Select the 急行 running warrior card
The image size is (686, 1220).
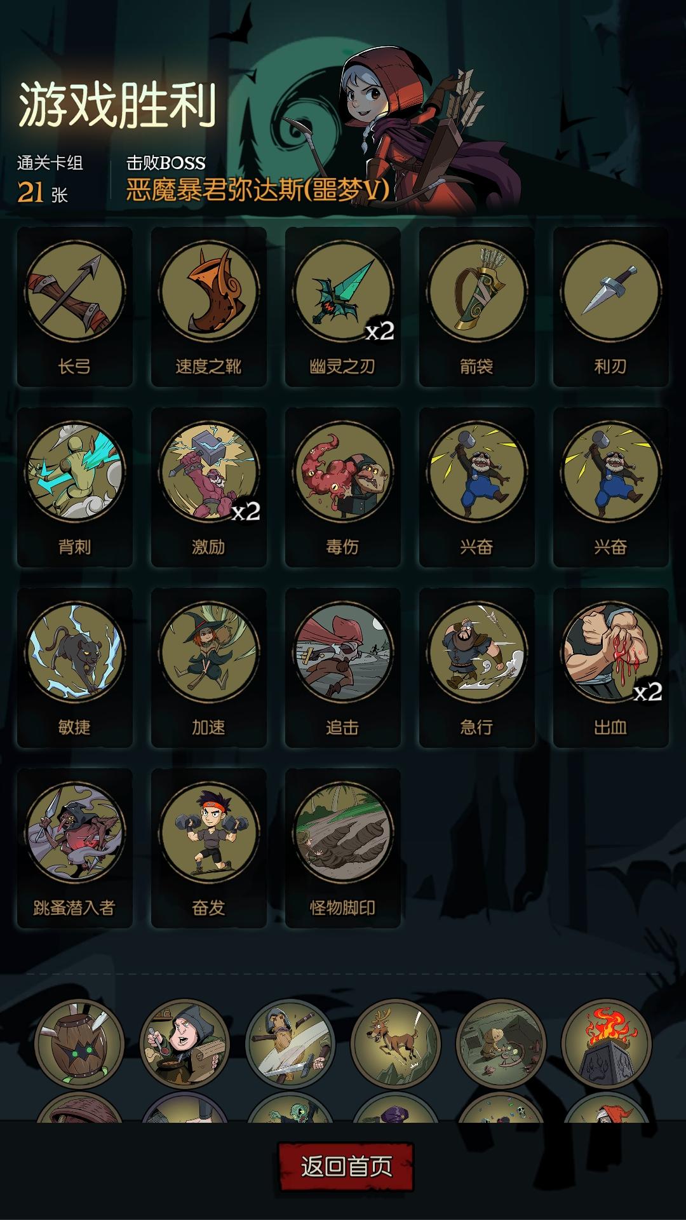[477, 668]
